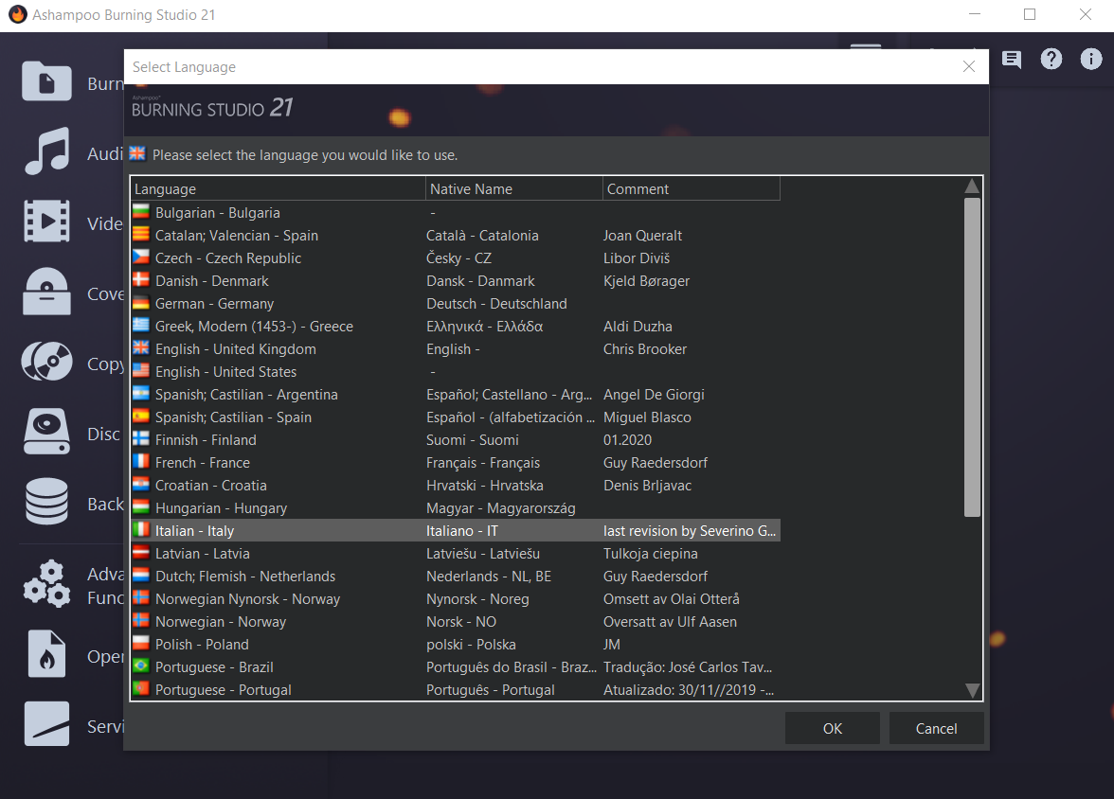Click the Brazil flag icon
Image resolution: width=1114 pixels, height=799 pixels.
(x=141, y=666)
